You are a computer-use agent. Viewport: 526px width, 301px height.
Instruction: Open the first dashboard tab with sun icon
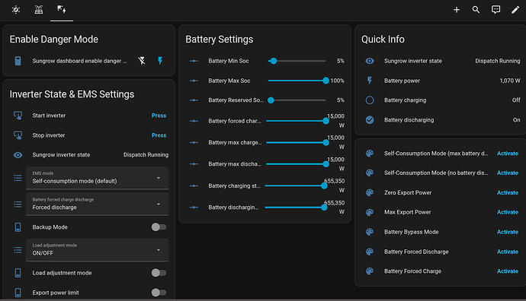coord(16,10)
